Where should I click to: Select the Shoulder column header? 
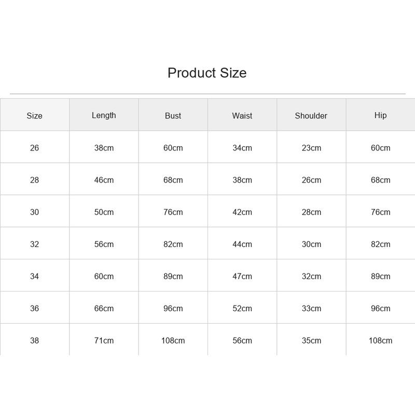[311, 116]
